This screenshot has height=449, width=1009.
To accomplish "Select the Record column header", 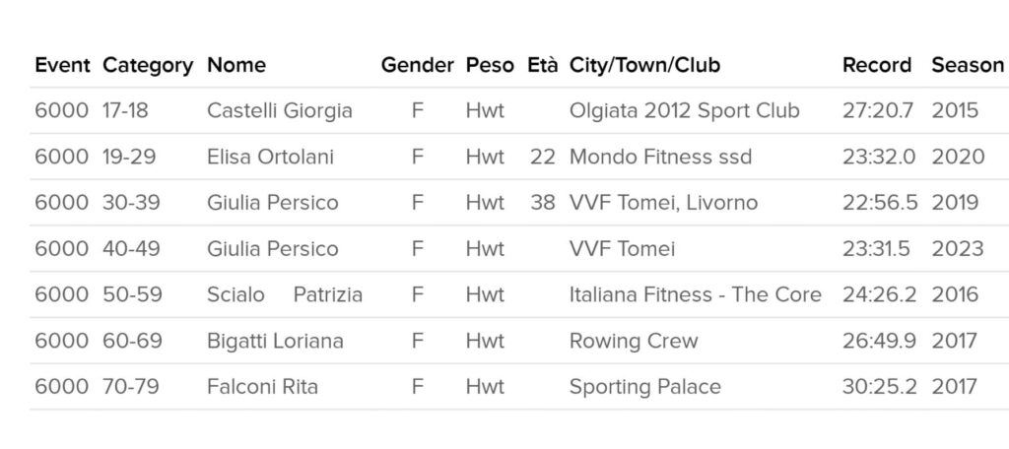I will click(877, 66).
